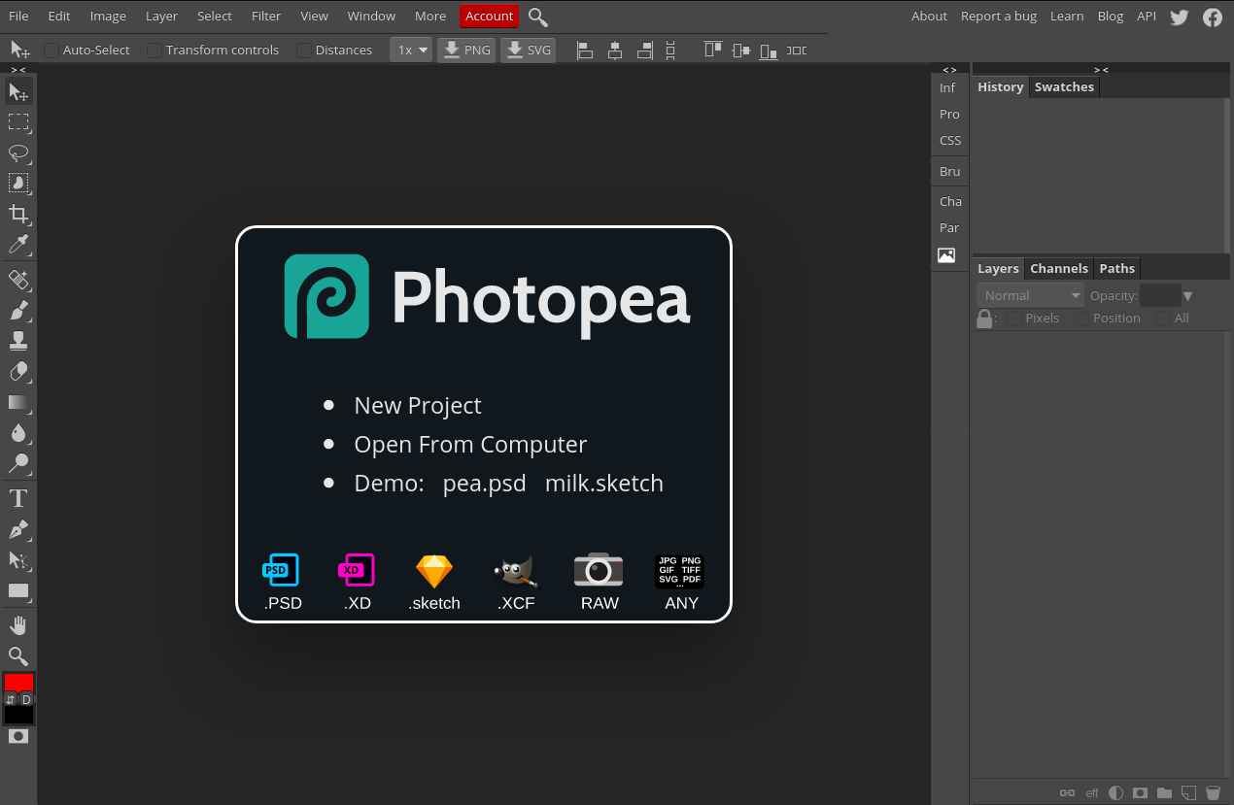Open the Facebook icon link
Viewport: 1234px width, 805px height.
point(1213,17)
